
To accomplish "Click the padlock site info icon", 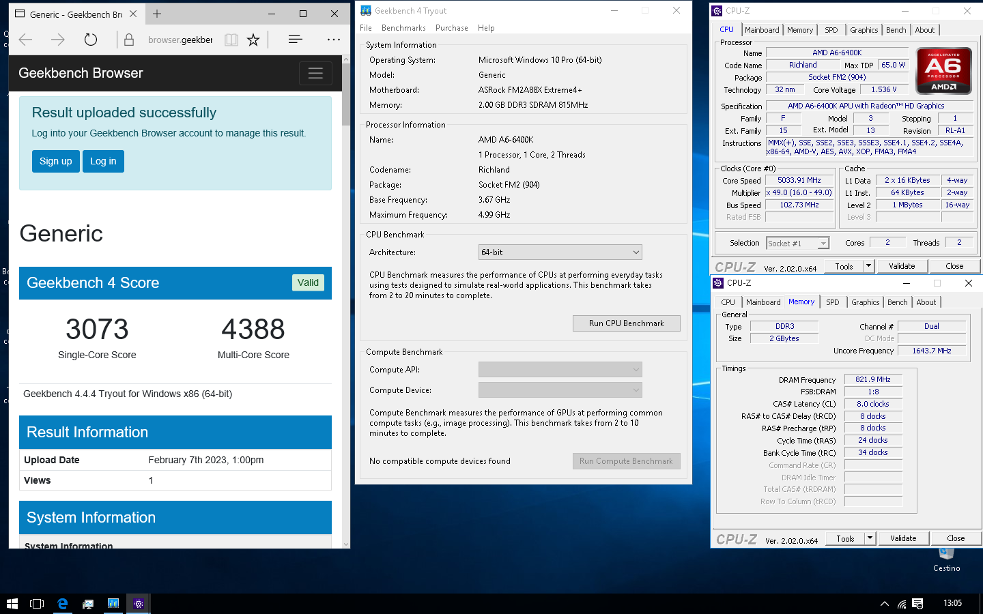I will (x=129, y=40).
